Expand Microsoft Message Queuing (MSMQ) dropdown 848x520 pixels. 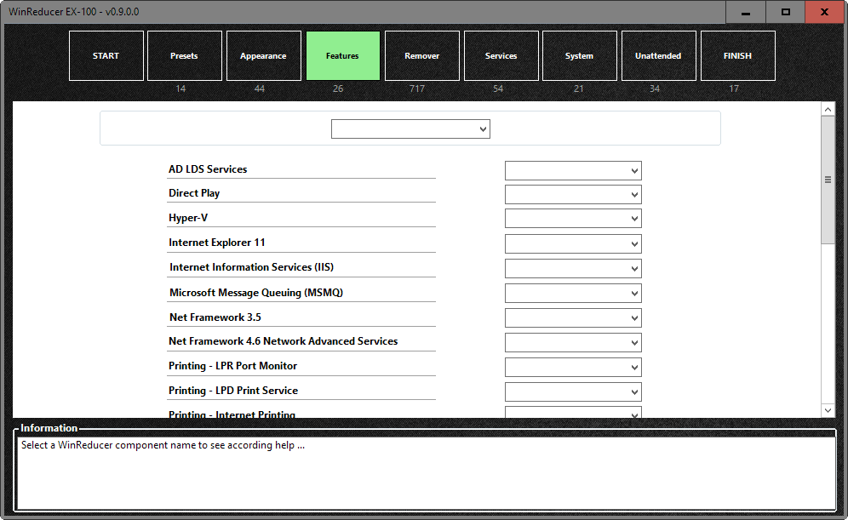click(x=573, y=294)
